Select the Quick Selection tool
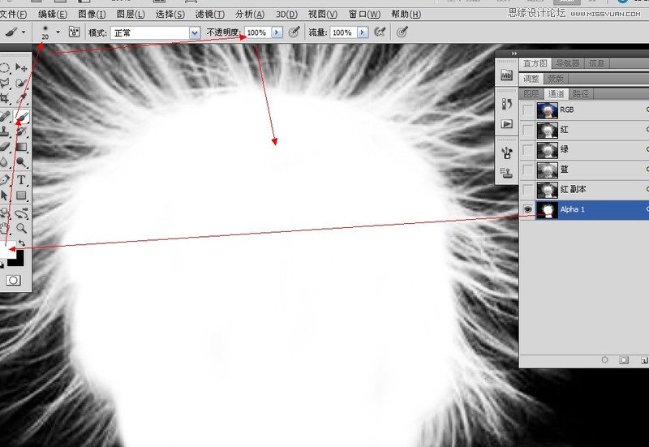 (22, 83)
